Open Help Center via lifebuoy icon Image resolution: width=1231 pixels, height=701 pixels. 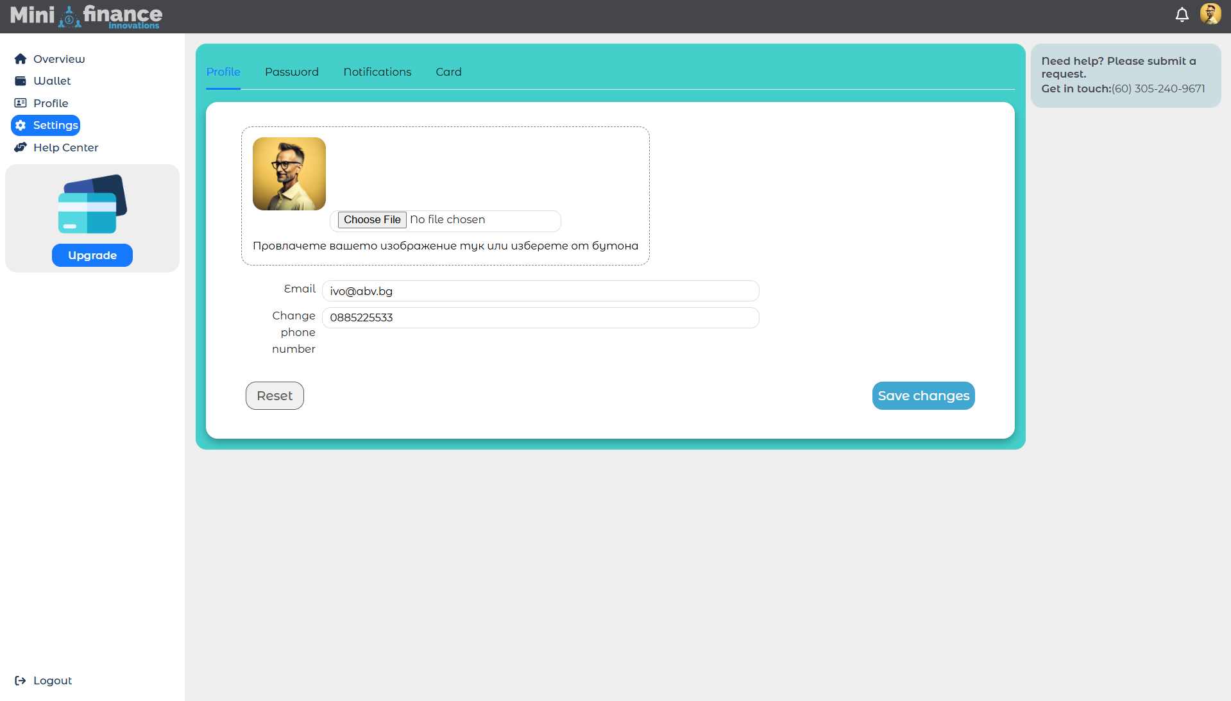(x=20, y=148)
